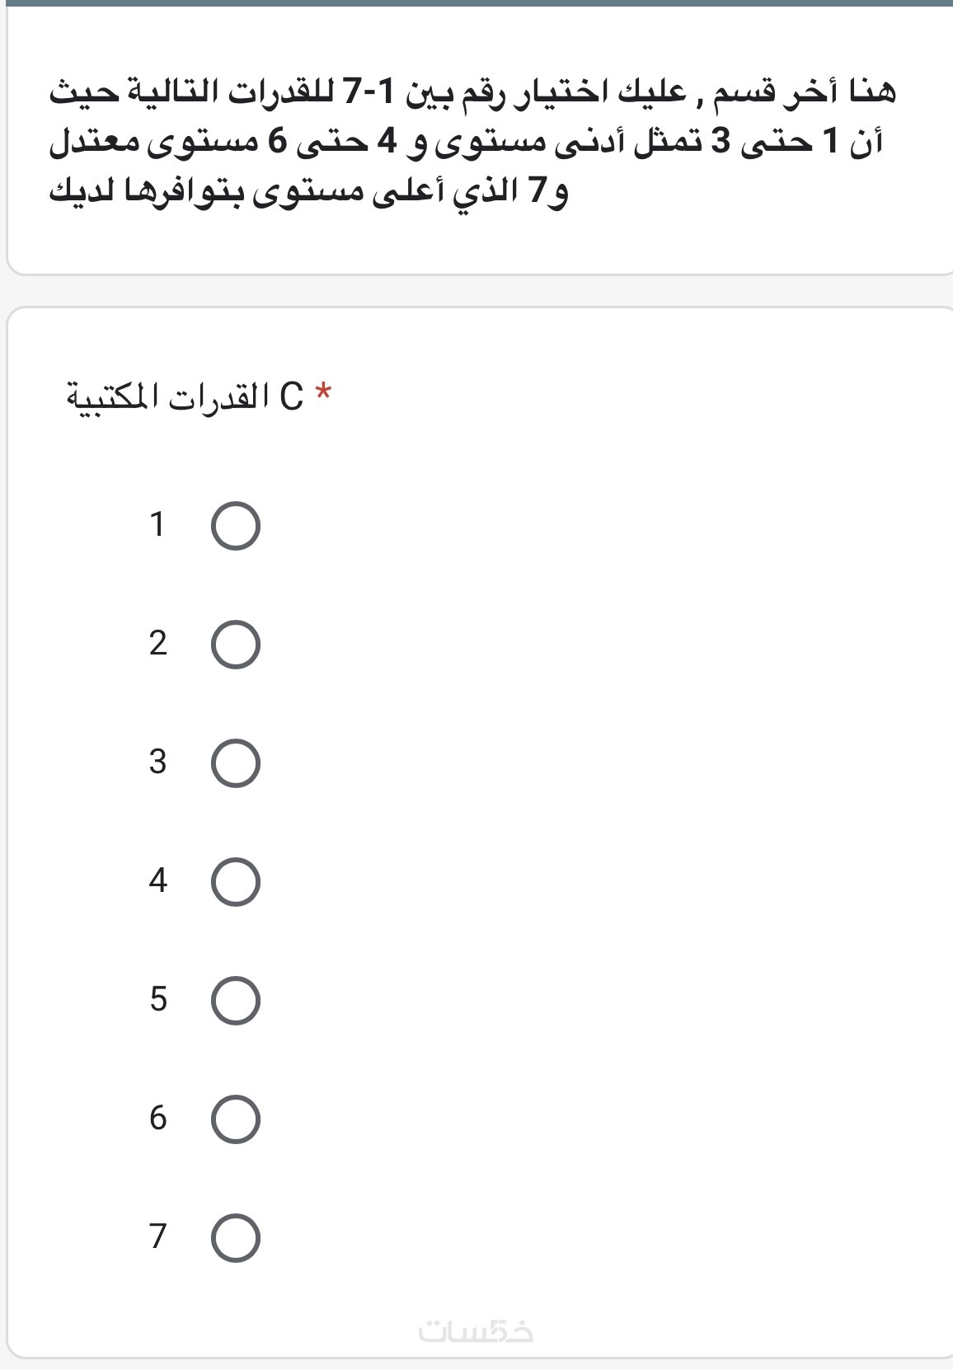The width and height of the screenshot is (953, 1370).
Task: Pick radio option 3 for office abilities
Action: click(x=236, y=763)
